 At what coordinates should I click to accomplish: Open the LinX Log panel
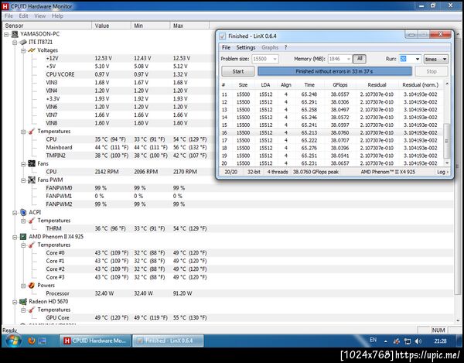tap(442, 172)
